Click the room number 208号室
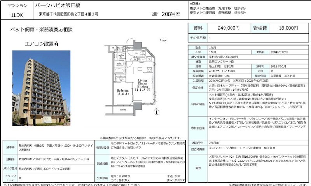Viewport: 311px width, 186px height. (x=171, y=14)
